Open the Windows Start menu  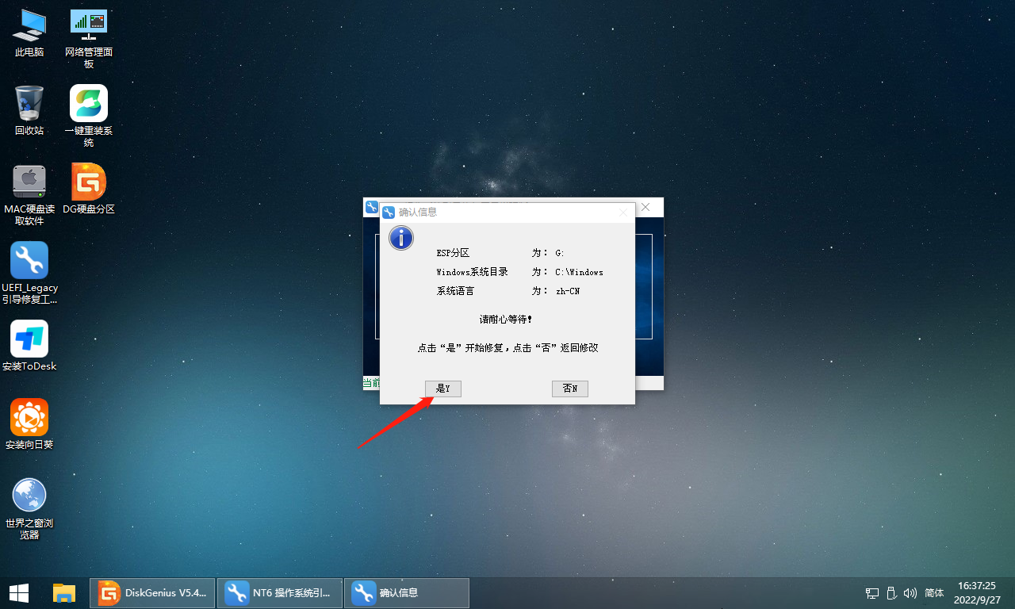pos(19,592)
